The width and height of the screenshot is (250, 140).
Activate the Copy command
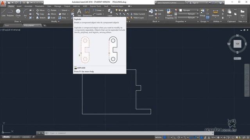[x=40, y=14]
